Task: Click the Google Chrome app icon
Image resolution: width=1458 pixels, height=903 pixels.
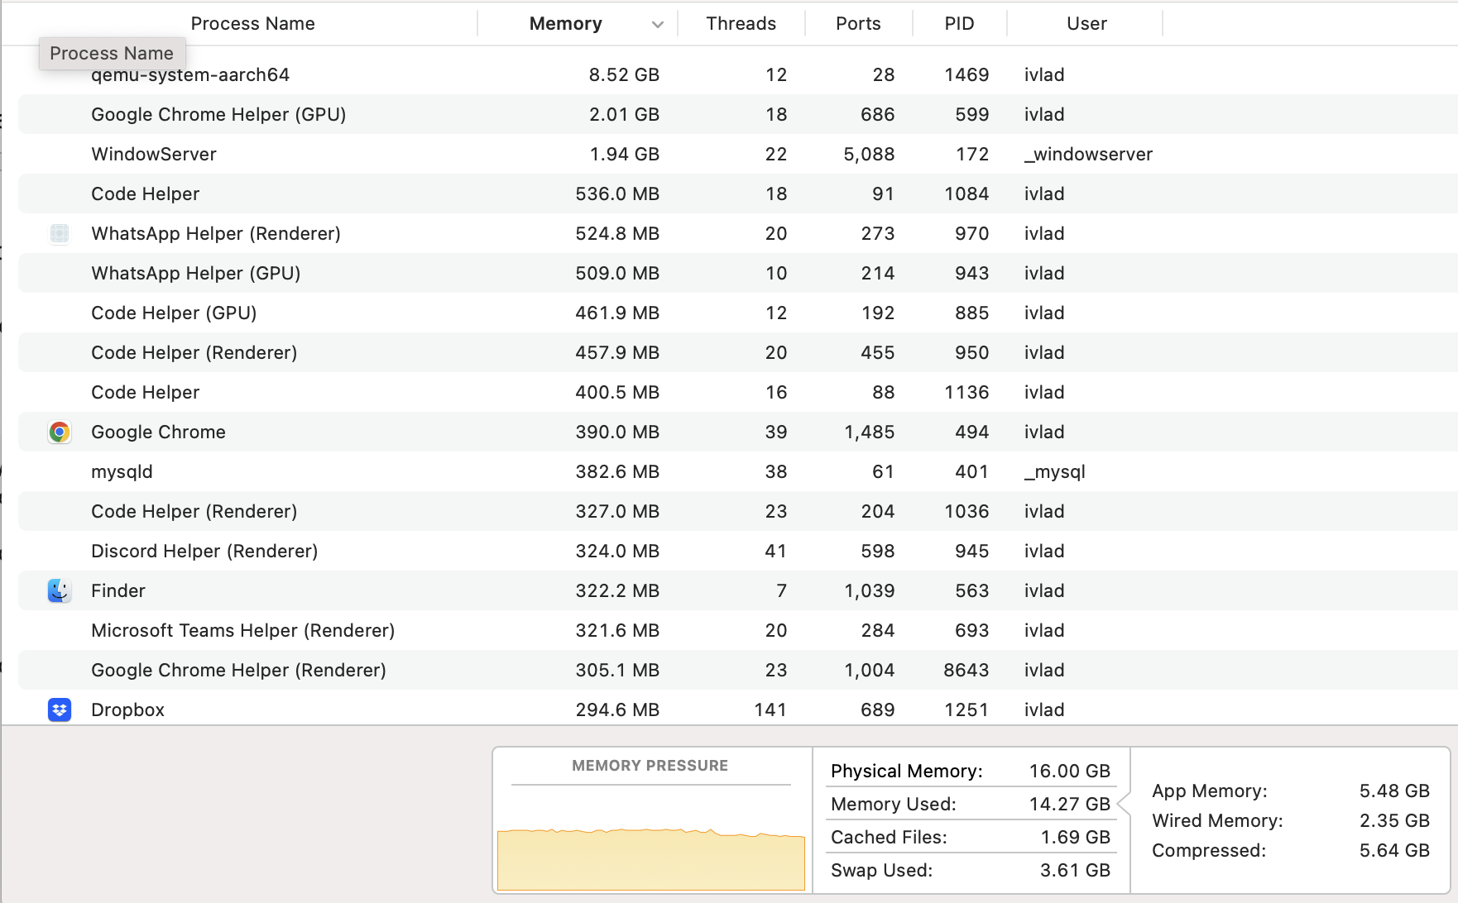Action: [x=60, y=432]
